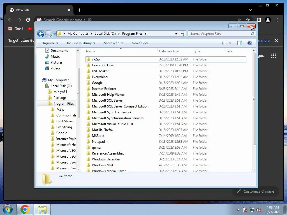The height and width of the screenshot is (215, 287).
Task: Click the New folder button
Action: click(x=140, y=43)
